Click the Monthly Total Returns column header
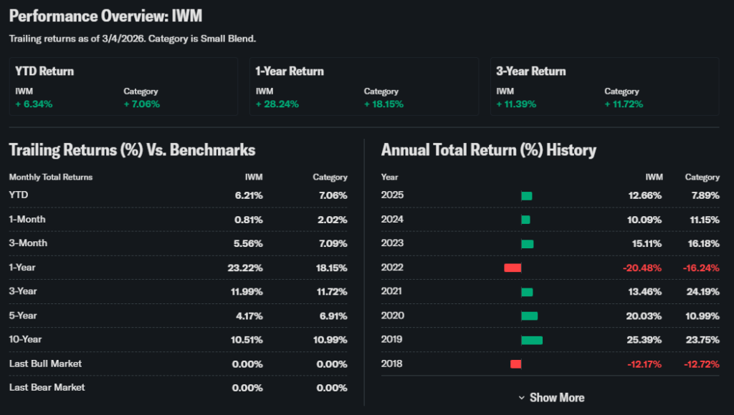Screen dimensions: 734x415 point(51,177)
